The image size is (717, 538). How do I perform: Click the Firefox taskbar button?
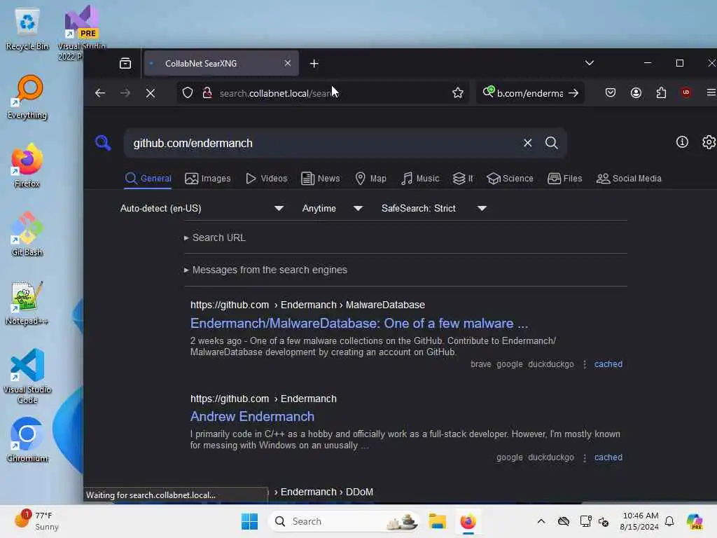point(468,521)
